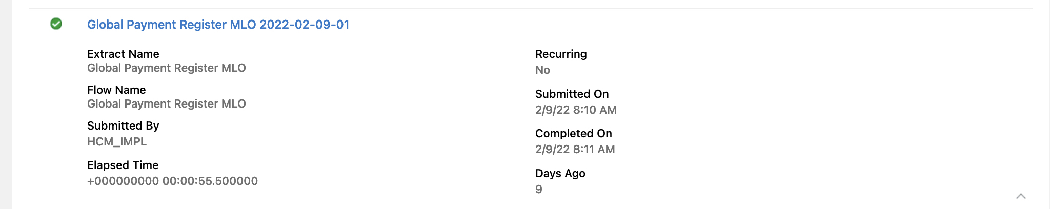Select the HCM_IMPL submitter value
Screen dimensions: 1050x209
117,142
